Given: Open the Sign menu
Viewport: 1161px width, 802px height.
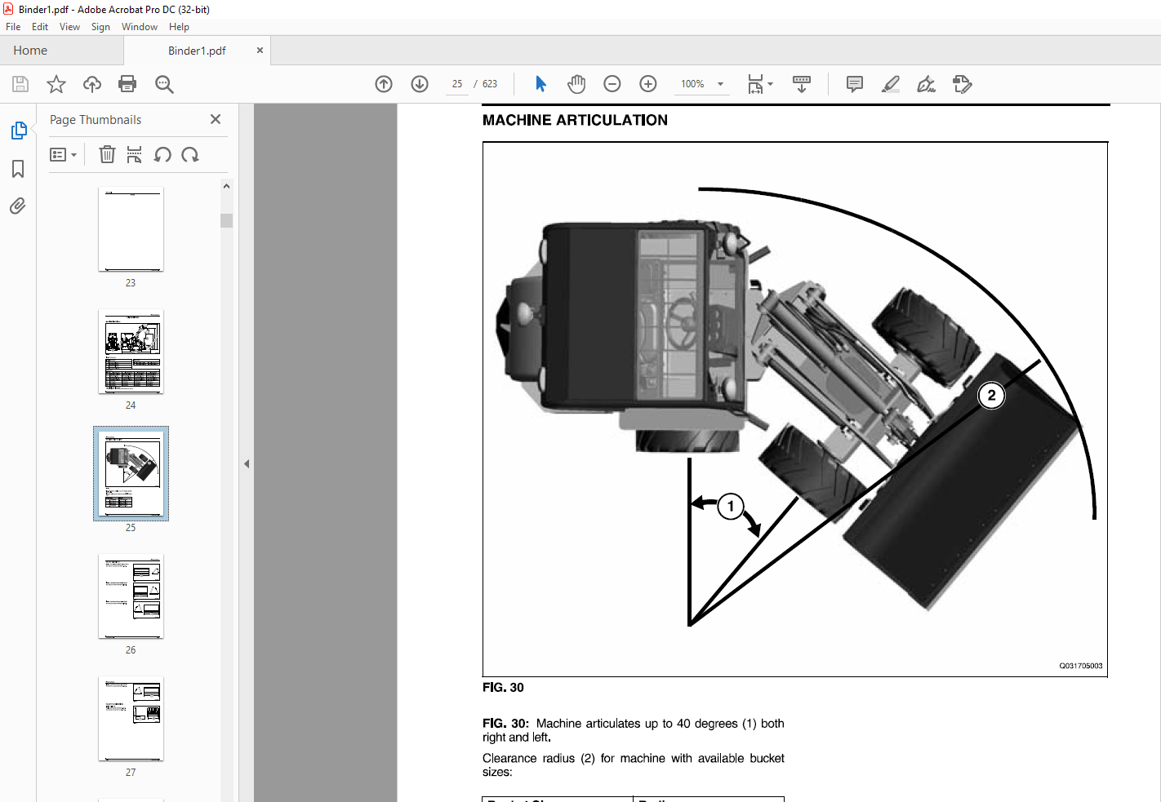Looking at the screenshot, I should (x=100, y=27).
